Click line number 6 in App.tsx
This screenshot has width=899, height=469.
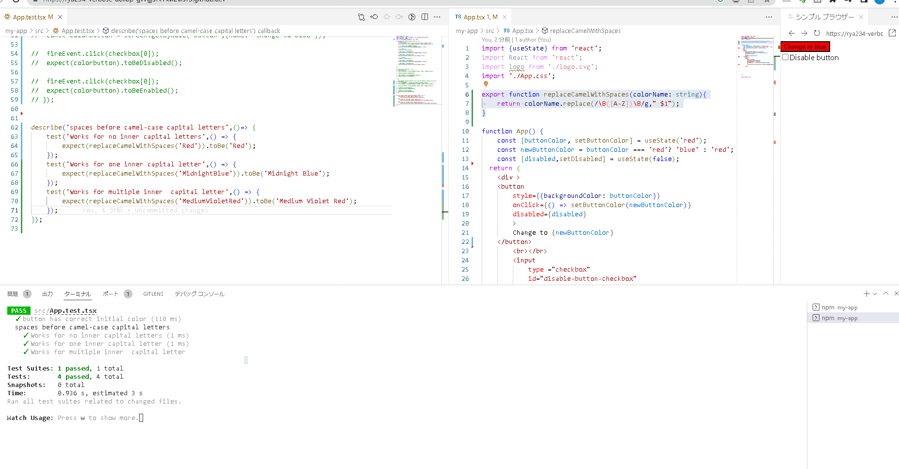coord(467,95)
